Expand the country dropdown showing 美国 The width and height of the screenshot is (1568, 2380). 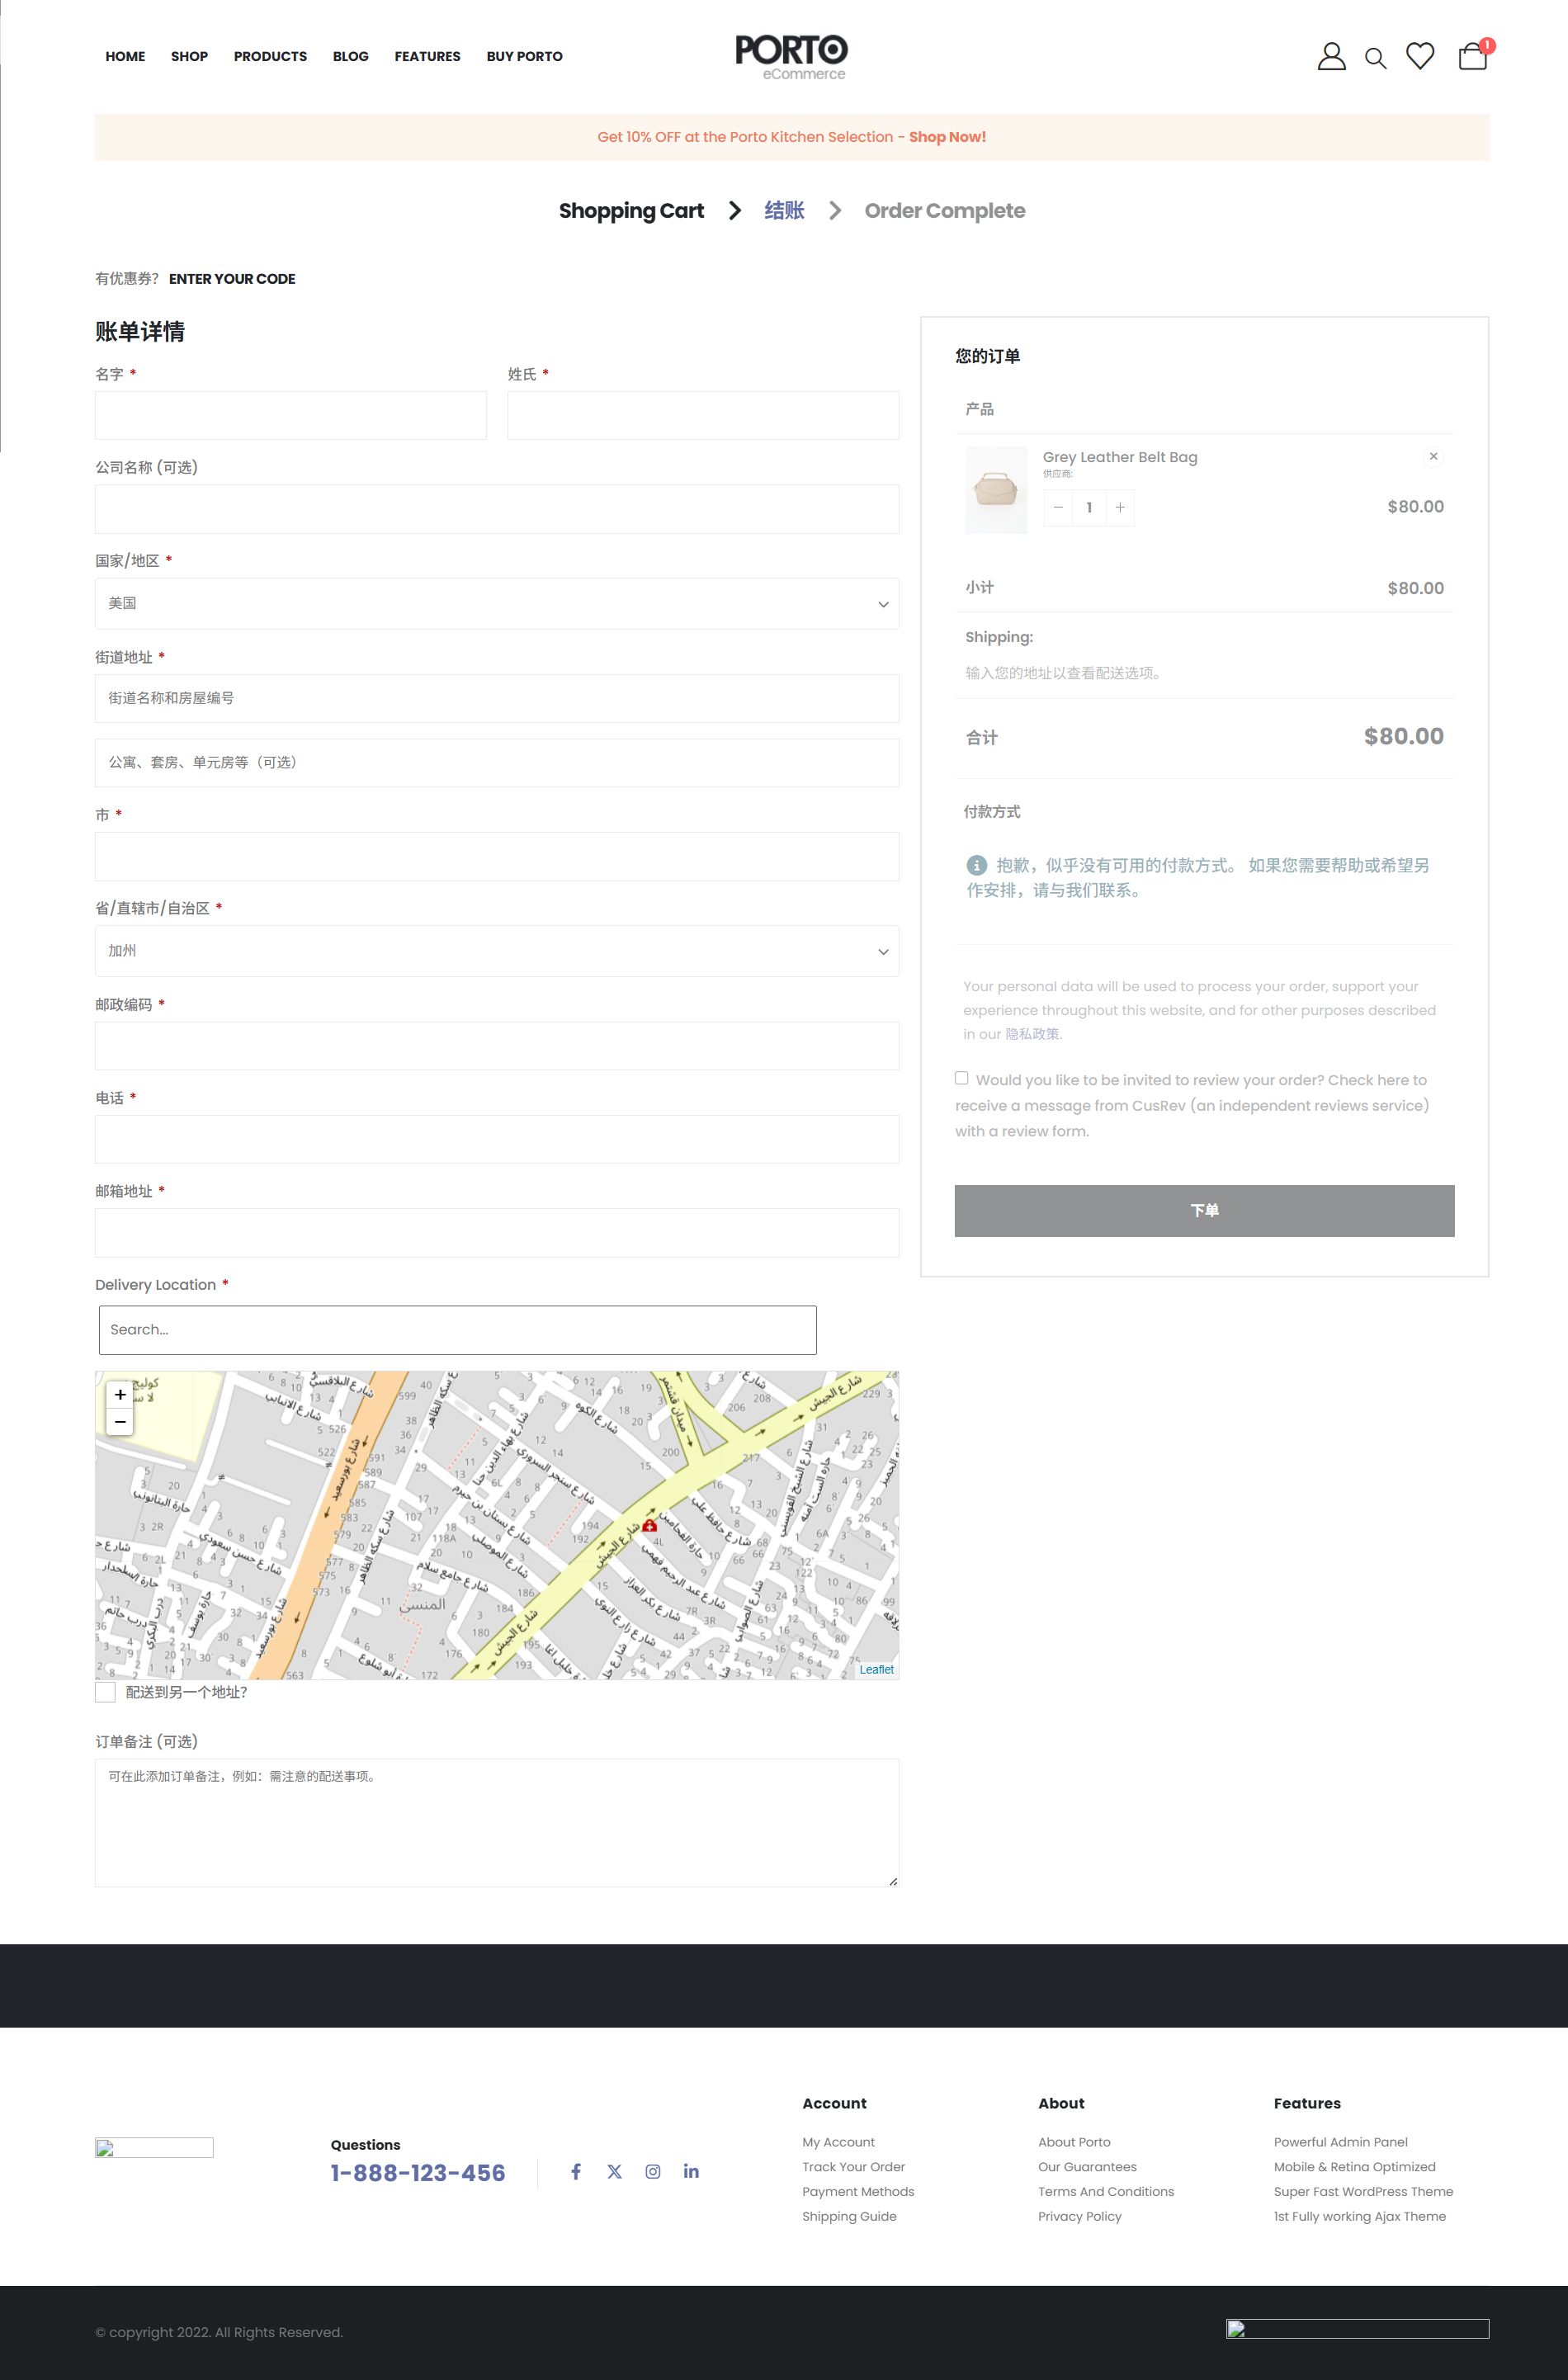[496, 603]
